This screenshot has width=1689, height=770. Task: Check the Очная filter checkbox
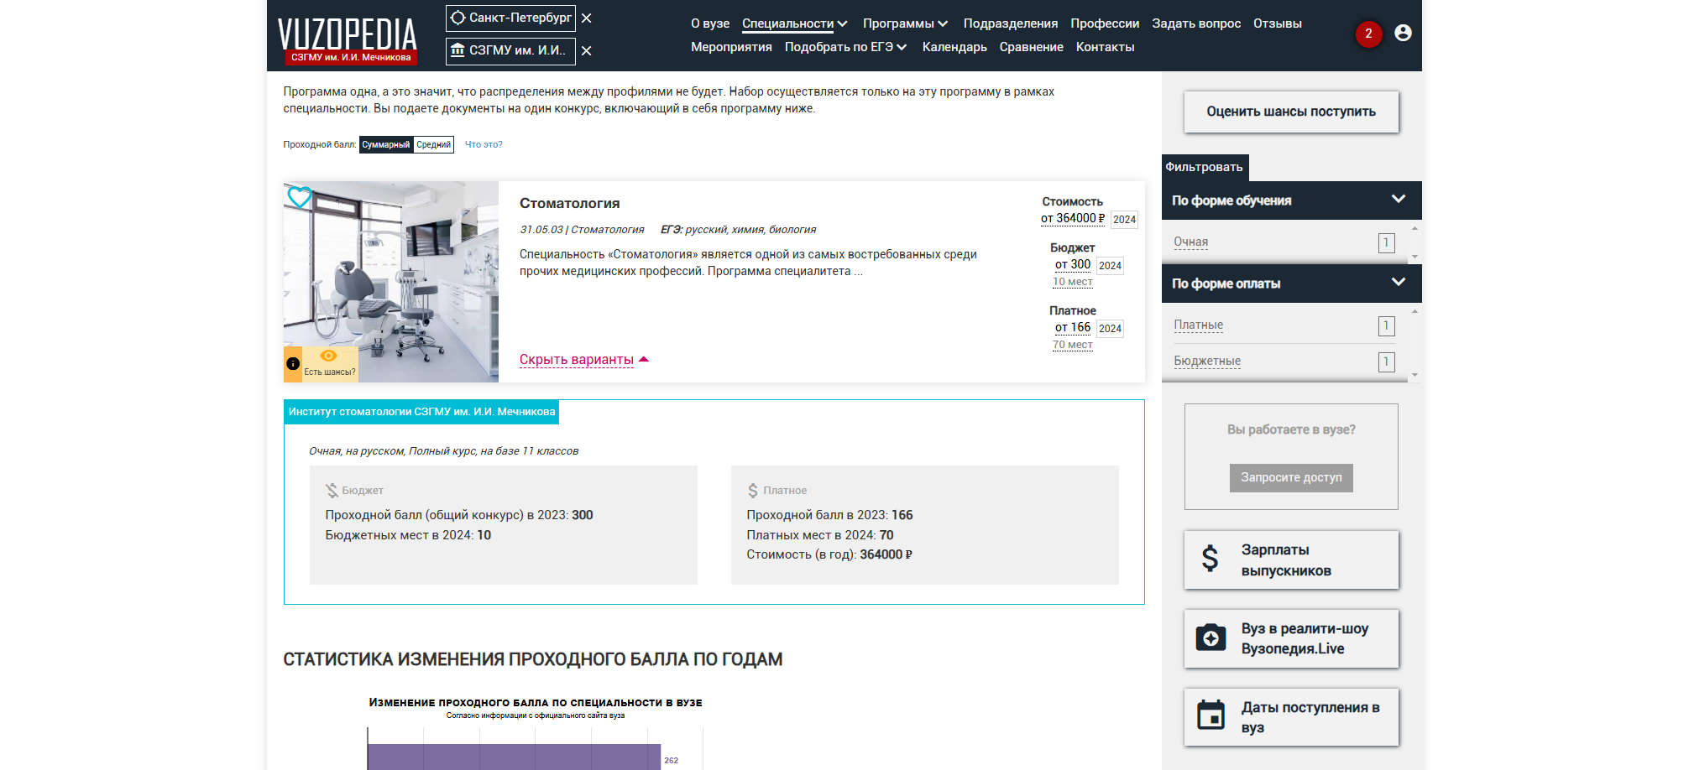(x=1386, y=243)
